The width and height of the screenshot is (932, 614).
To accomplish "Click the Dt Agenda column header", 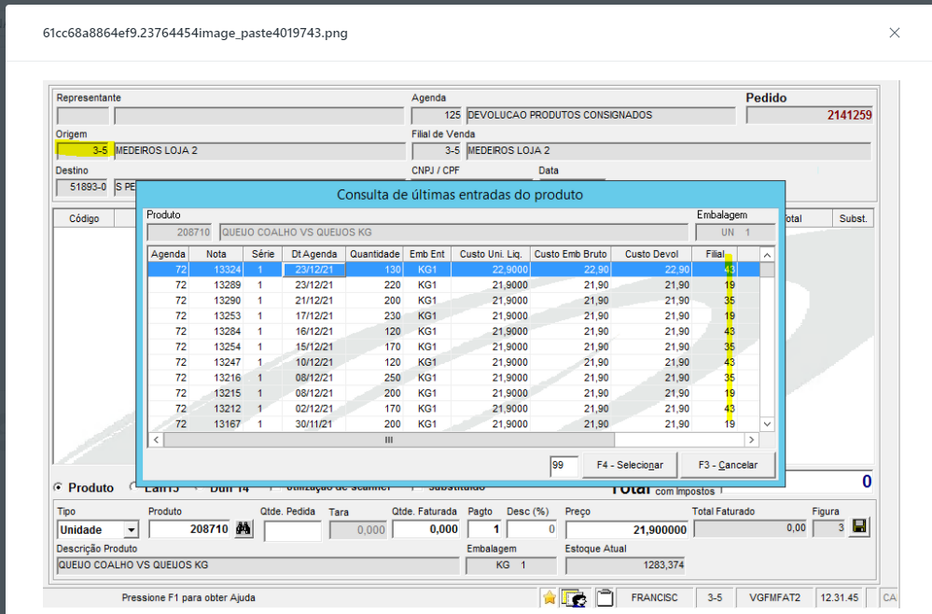I will [x=313, y=254].
